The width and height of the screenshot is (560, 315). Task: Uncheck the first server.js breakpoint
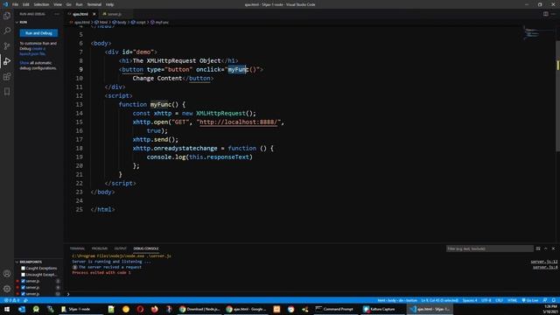point(24,281)
